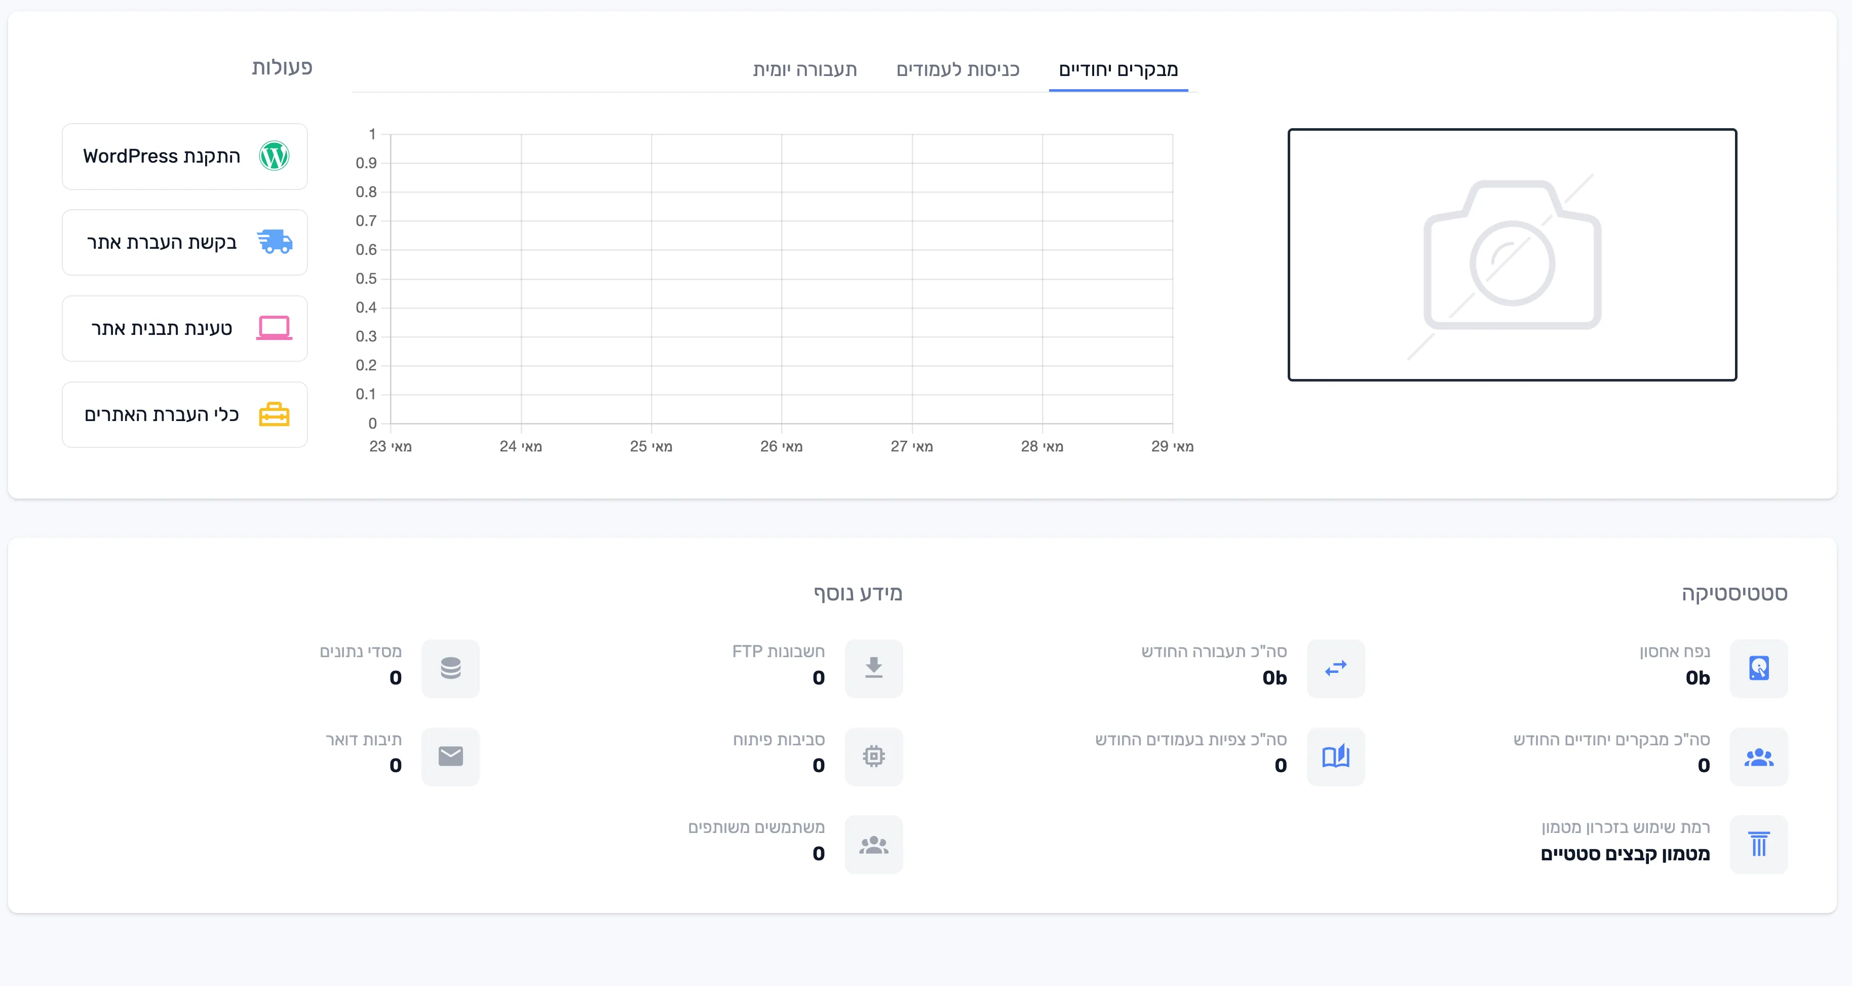
Task: Click the envelope icon for תיבות דואר
Action: [x=451, y=756]
